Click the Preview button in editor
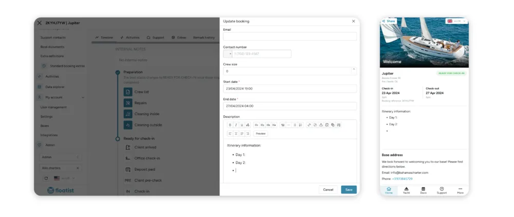This screenshot has height=217, width=514. tap(261, 134)
